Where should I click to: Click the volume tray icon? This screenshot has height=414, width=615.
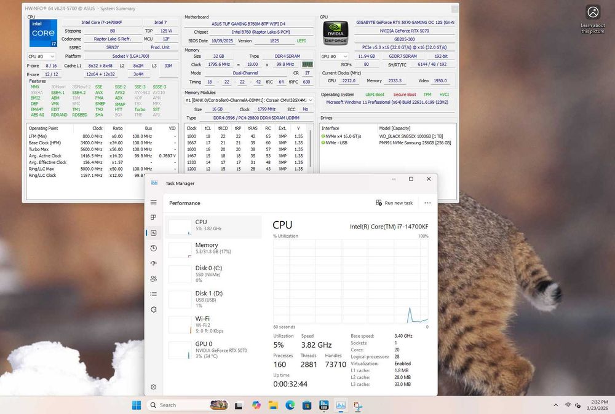tap(577, 405)
